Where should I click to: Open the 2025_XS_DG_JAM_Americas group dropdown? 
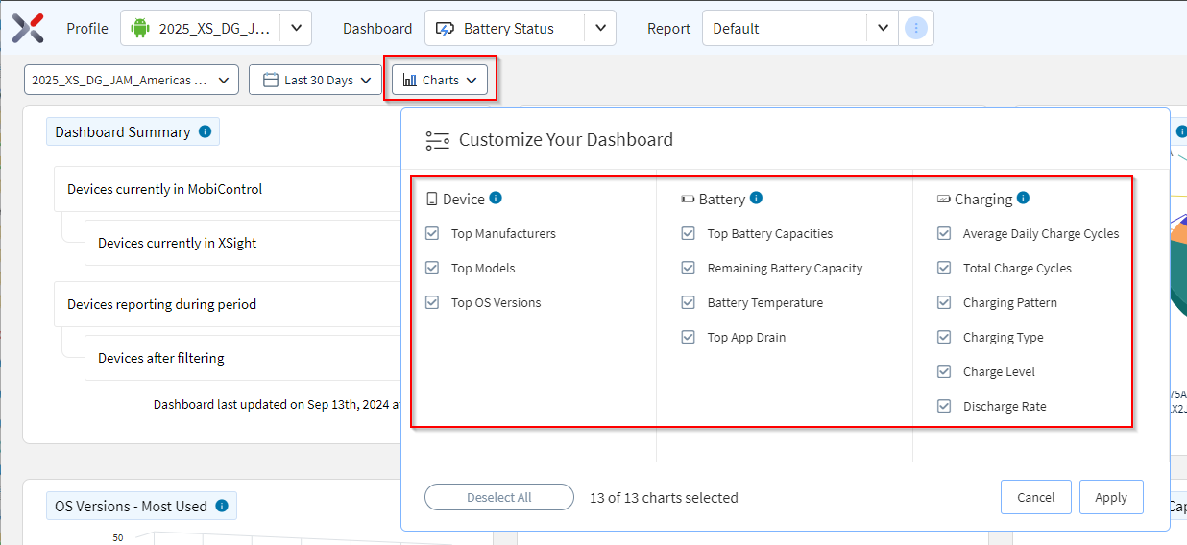point(132,81)
